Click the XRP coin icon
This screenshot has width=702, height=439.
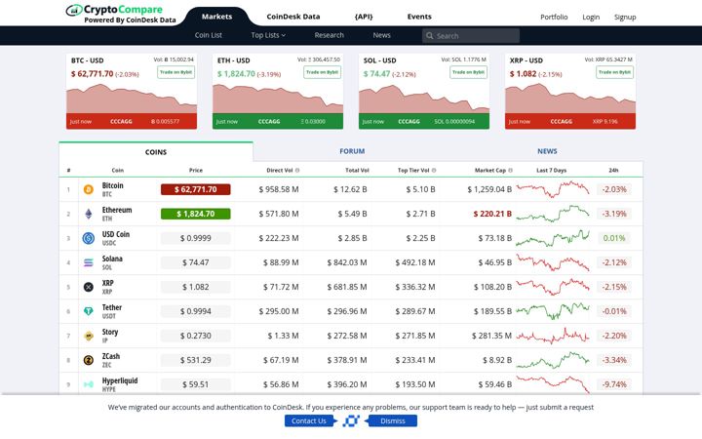click(x=89, y=287)
